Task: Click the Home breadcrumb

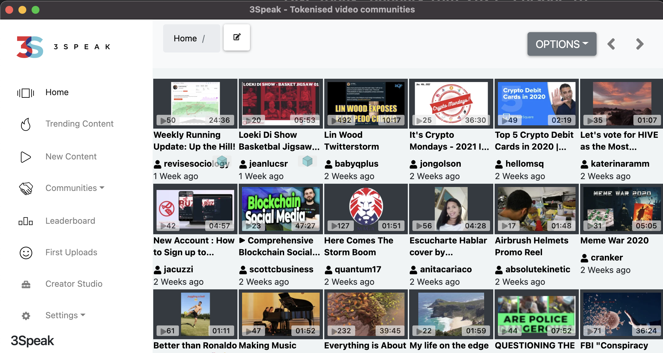Action: point(185,38)
